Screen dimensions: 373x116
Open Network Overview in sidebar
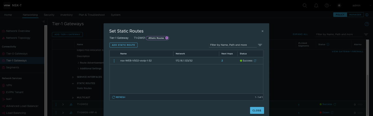pos(18,31)
